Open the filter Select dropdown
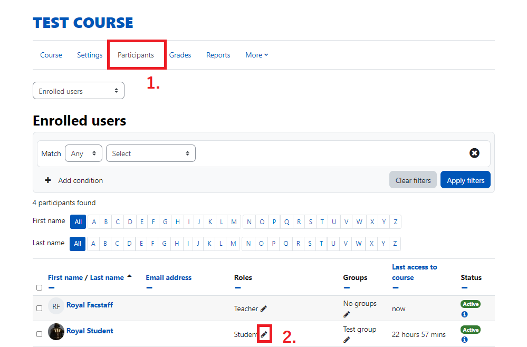The width and height of the screenshot is (527, 347). [x=150, y=153]
